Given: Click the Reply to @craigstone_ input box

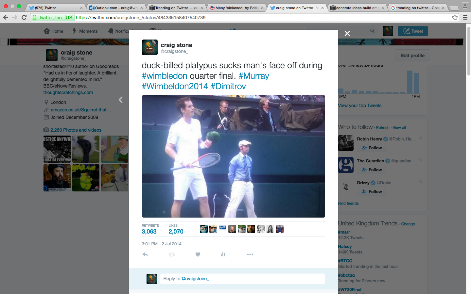Looking at the screenshot, I should click(242, 279).
